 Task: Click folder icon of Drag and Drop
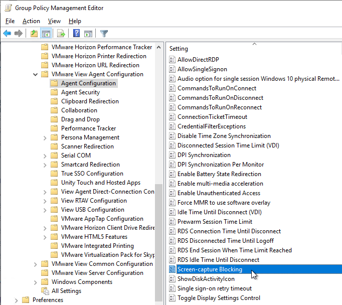[x=54, y=119]
